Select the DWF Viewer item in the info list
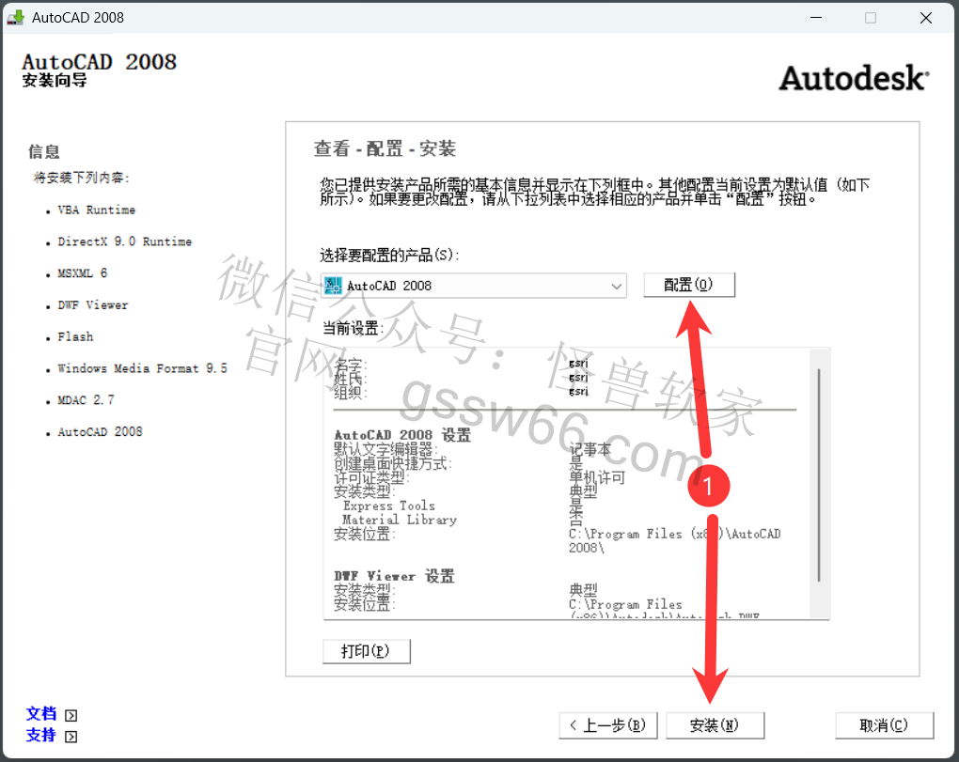This screenshot has height=762, width=959. pyautogui.click(x=92, y=305)
